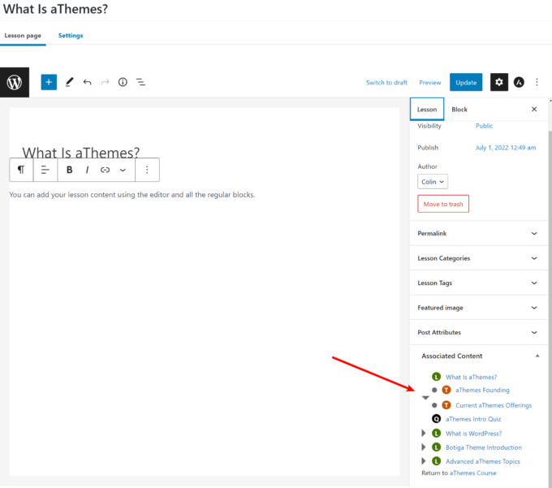Open block toolbar three-dot options
This screenshot has width=552, height=488.
tap(147, 170)
